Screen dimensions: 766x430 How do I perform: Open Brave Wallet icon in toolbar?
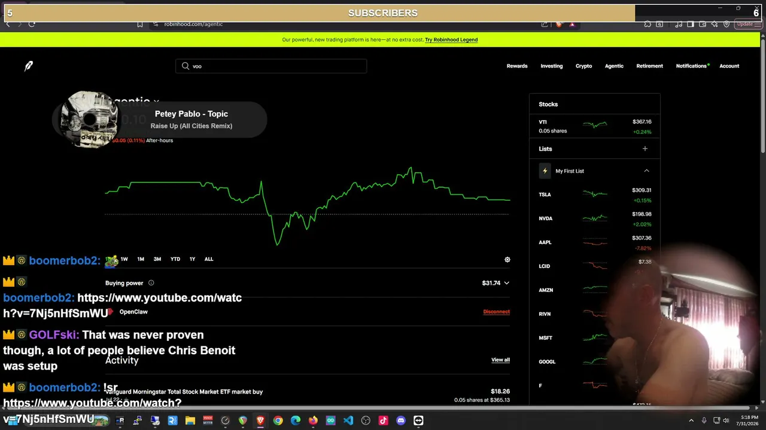[x=703, y=24]
